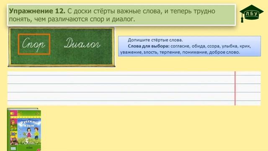Viewport: 268px width, 151px height.
Task: Click the word согласие in word list
Action: point(180,46)
